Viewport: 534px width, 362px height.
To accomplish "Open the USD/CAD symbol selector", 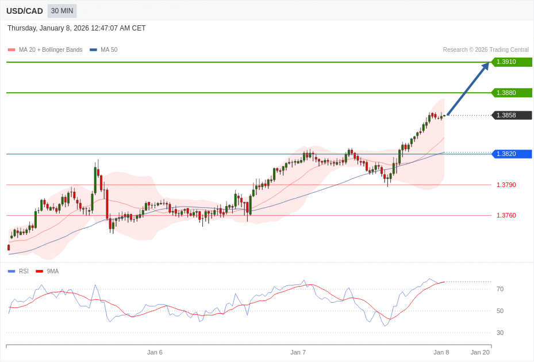I will 24,10.
